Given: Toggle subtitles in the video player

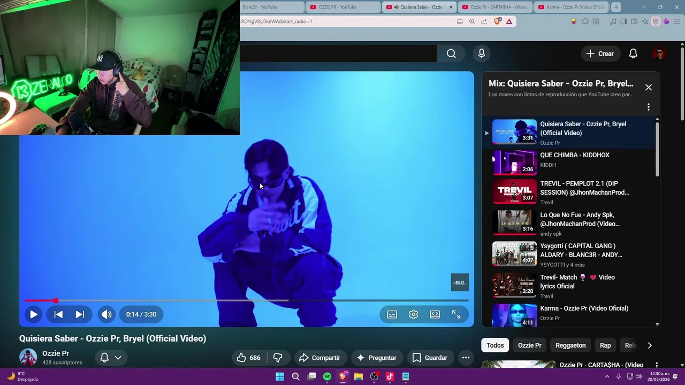Looking at the screenshot, I should click(392, 314).
